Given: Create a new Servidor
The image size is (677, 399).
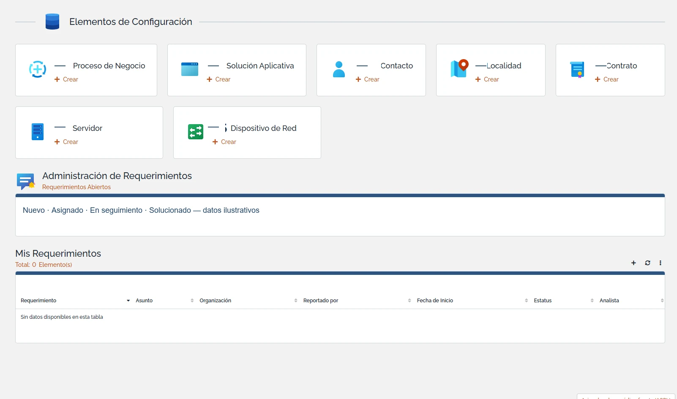Looking at the screenshot, I should [x=66, y=142].
